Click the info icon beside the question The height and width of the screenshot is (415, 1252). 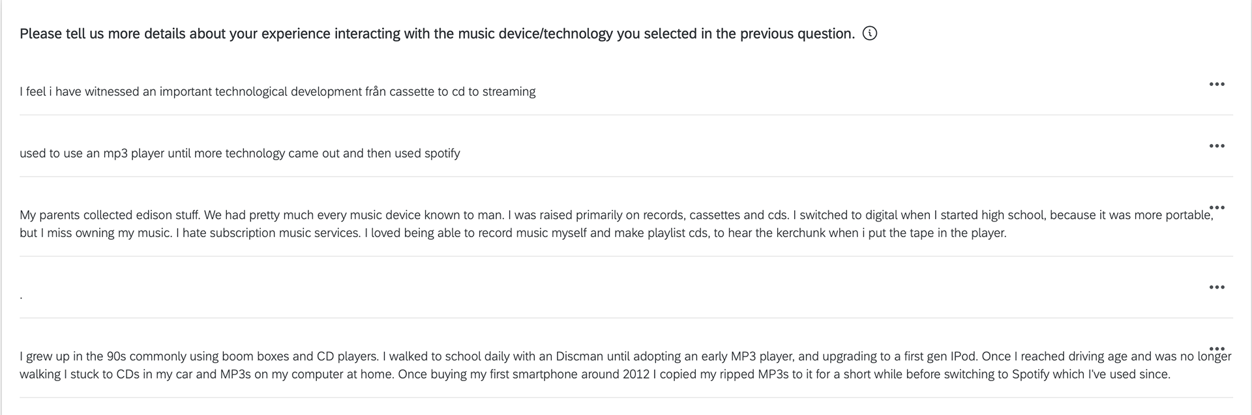tap(870, 33)
